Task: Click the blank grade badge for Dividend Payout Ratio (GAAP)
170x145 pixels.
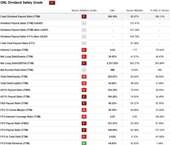Action: click(84, 23)
